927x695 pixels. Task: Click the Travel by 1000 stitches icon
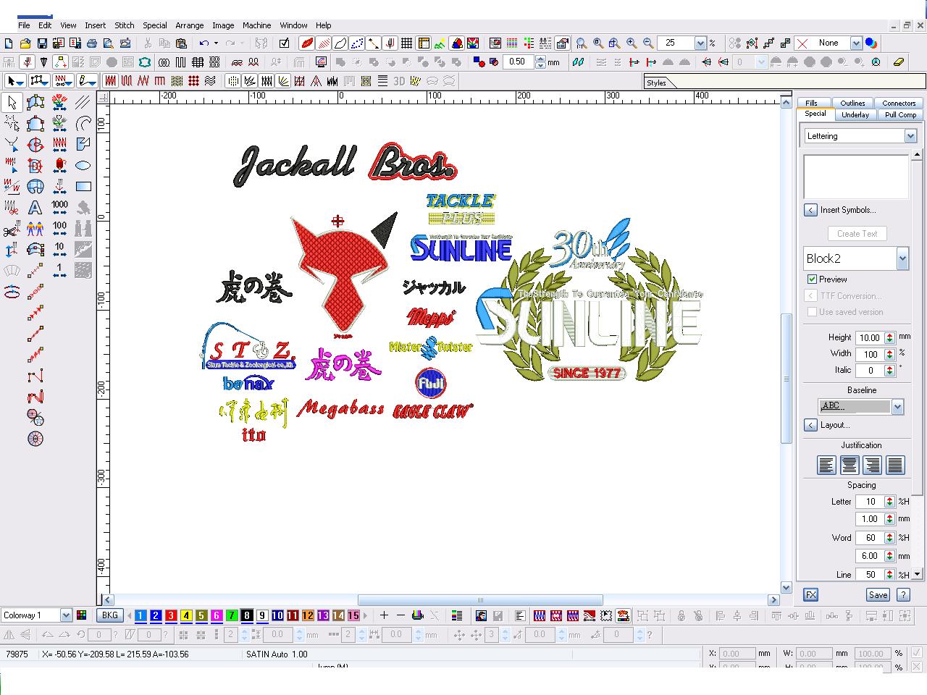[59, 208]
